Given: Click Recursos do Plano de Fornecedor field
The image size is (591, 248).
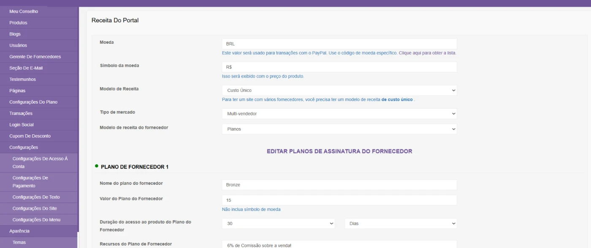Looking at the screenshot, I should click(x=339, y=244).
